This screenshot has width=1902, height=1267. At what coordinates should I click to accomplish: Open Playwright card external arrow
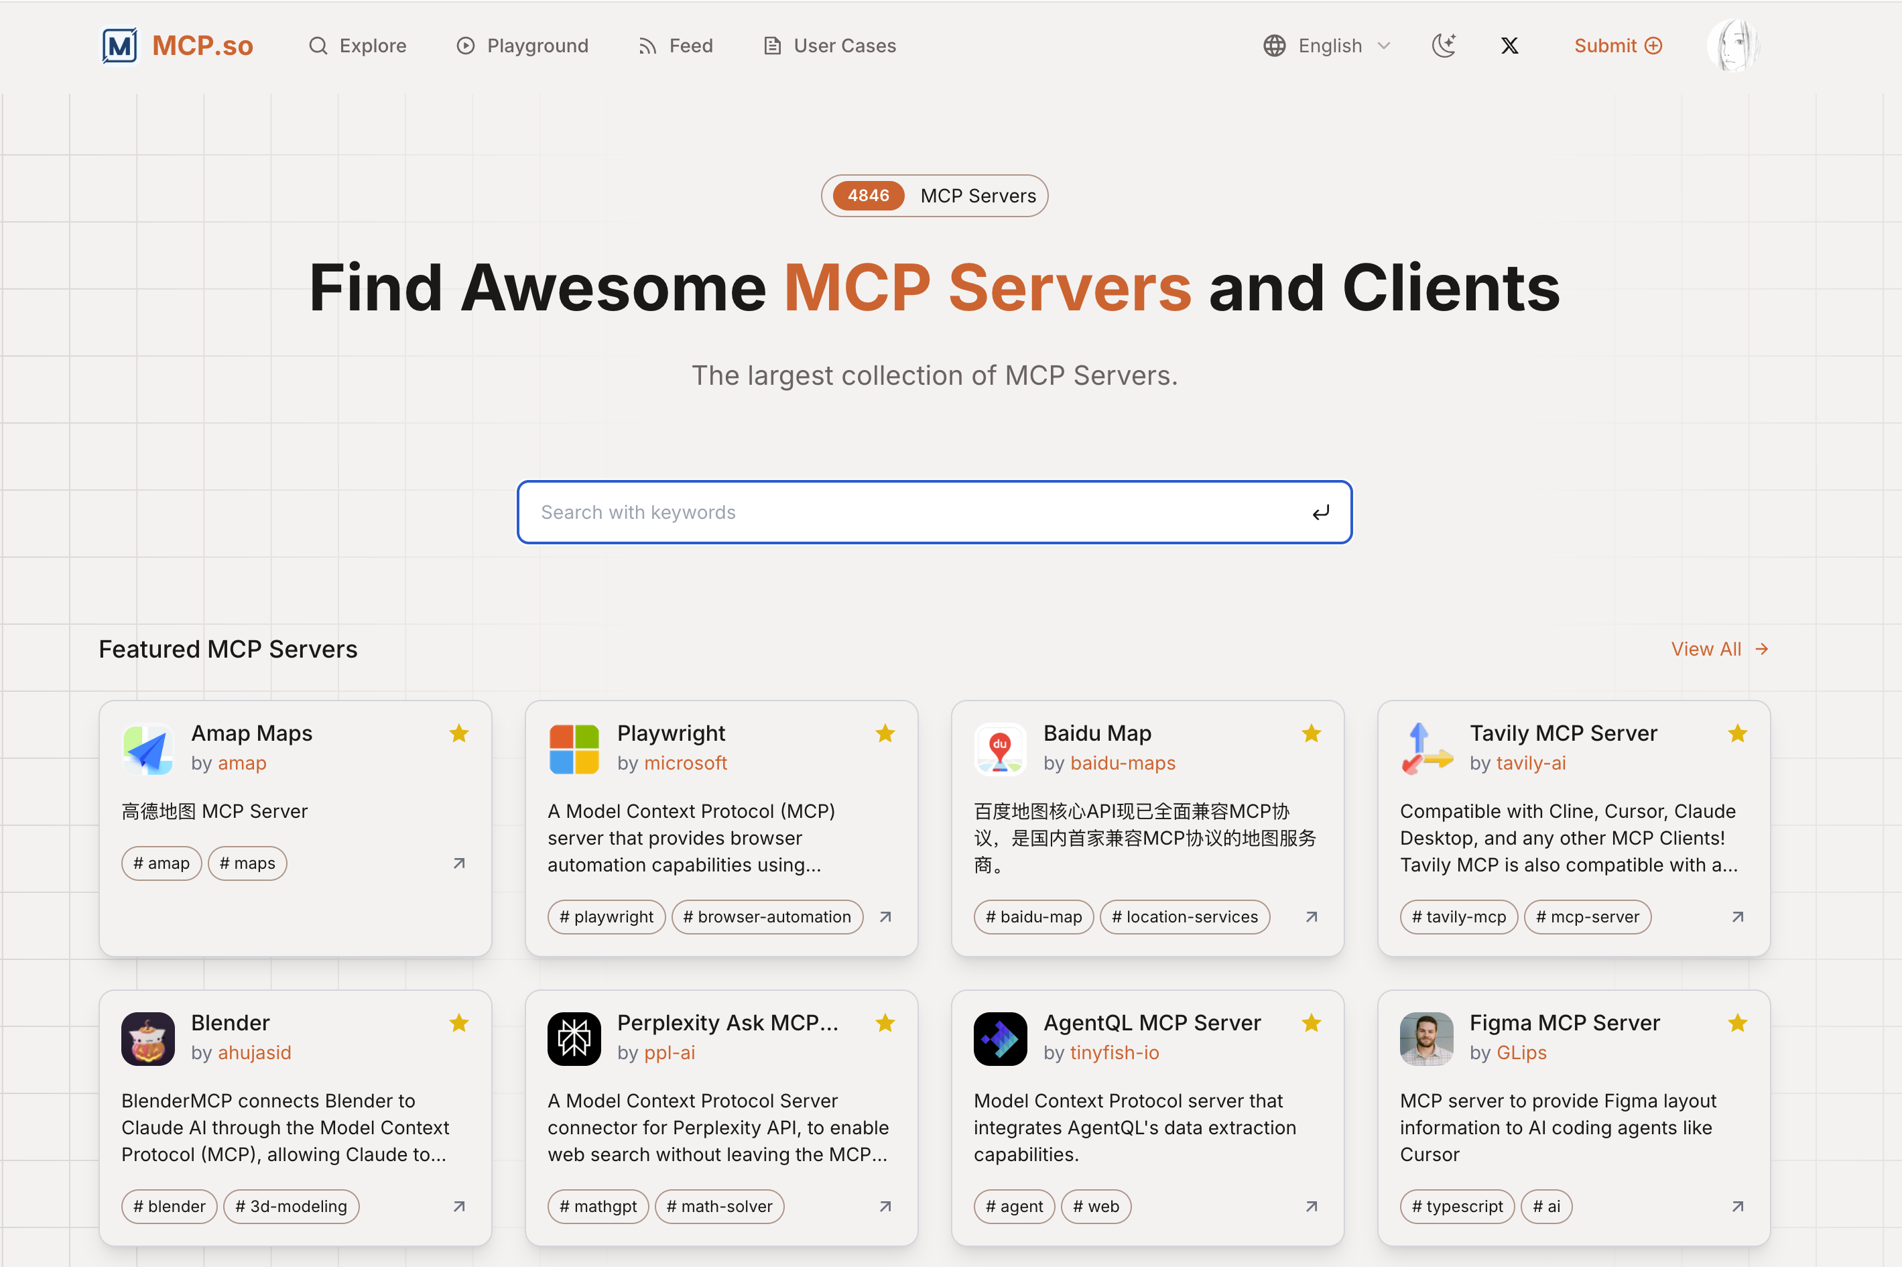[x=885, y=916]
